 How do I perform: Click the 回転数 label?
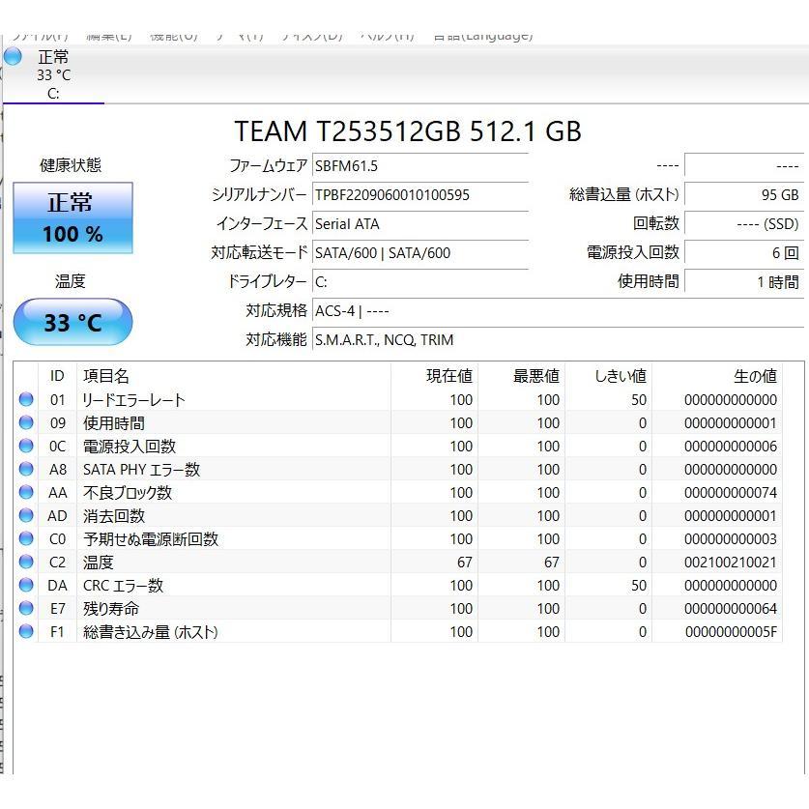click(x=655, y=223)
